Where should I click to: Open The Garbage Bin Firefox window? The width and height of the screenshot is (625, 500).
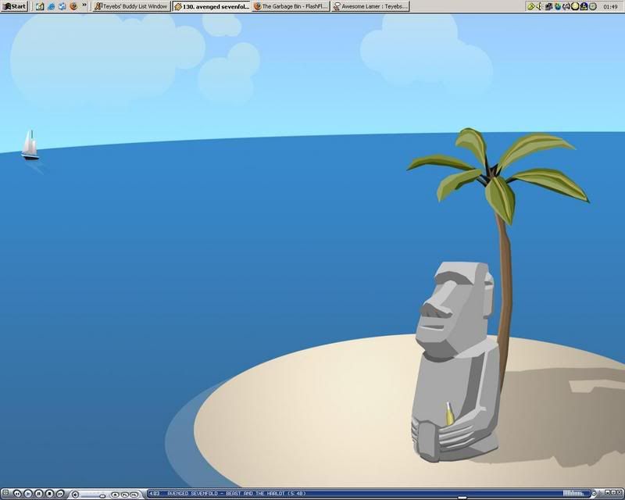click(x=290, y=6)
